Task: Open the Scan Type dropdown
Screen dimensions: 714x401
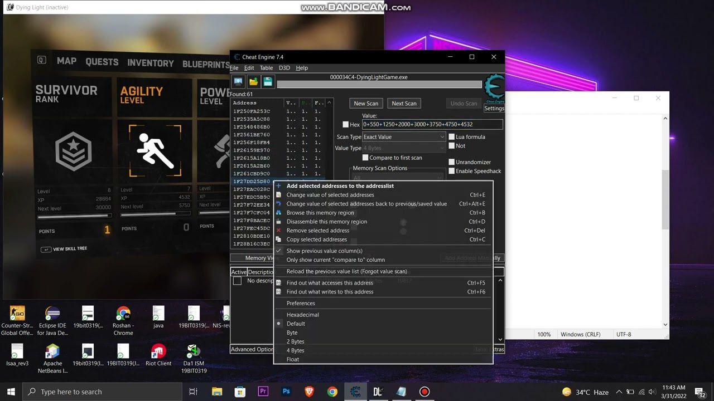Action: 404,137
